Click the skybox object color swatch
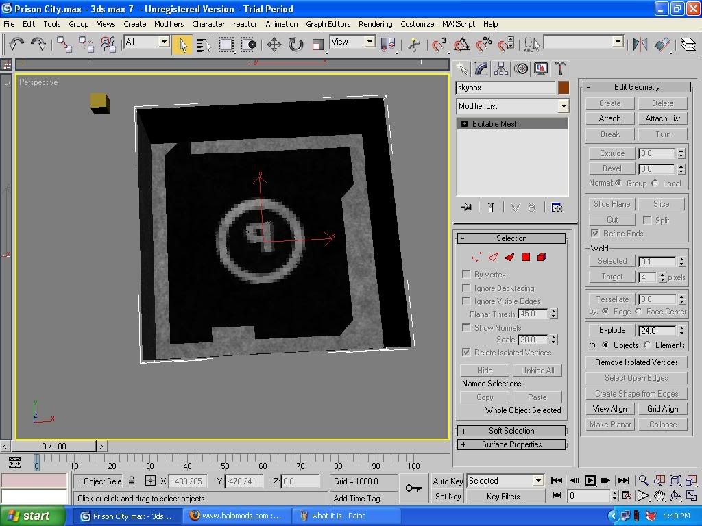Image resolution: width=702 pixels, height=526 pixels. pyautogui.click(x=564, y=88)
